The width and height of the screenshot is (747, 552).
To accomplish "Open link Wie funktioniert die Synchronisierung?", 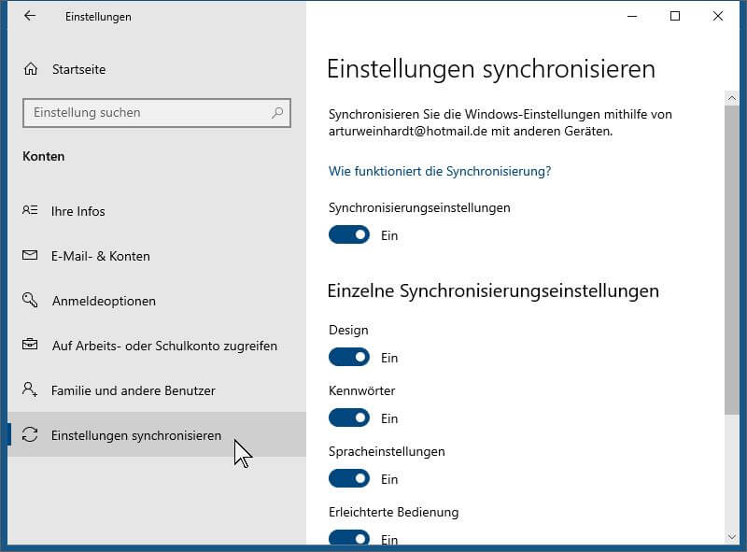I will [x=440, y=171].
